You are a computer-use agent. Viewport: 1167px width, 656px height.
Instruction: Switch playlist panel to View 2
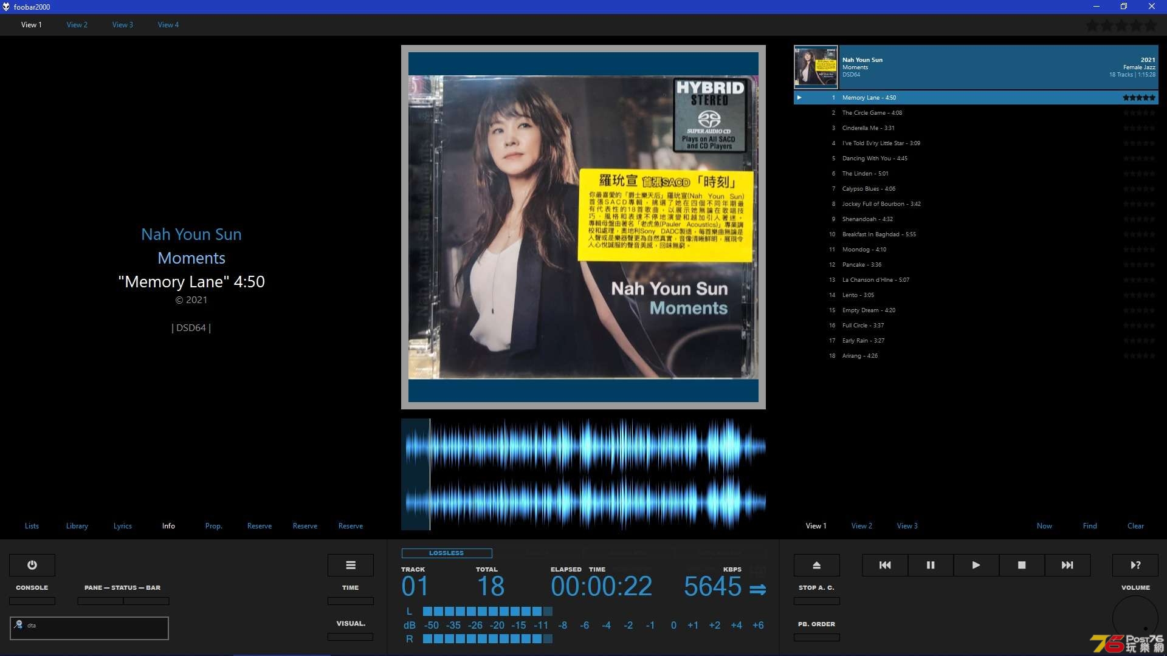click(862, 526)
